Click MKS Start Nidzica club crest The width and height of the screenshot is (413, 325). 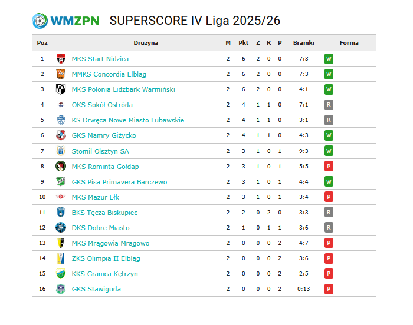tap(61, 59)
